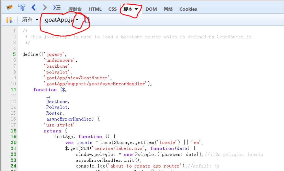Switch to the 网络 tab

(x=168, y=9)
